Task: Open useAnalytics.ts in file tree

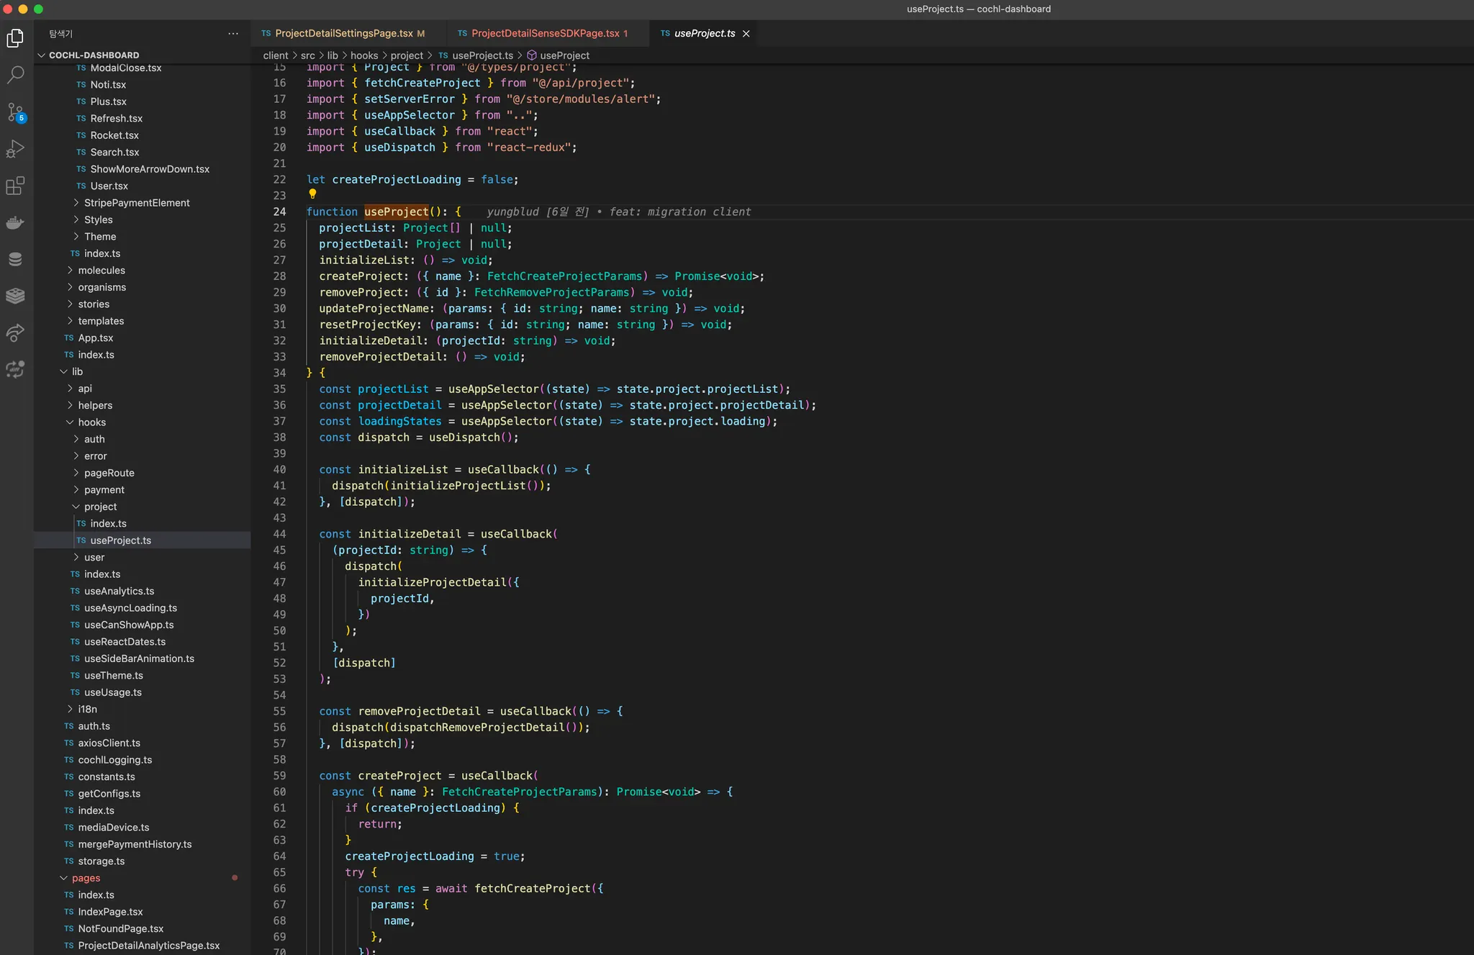Action: click(x=119, y=591)
